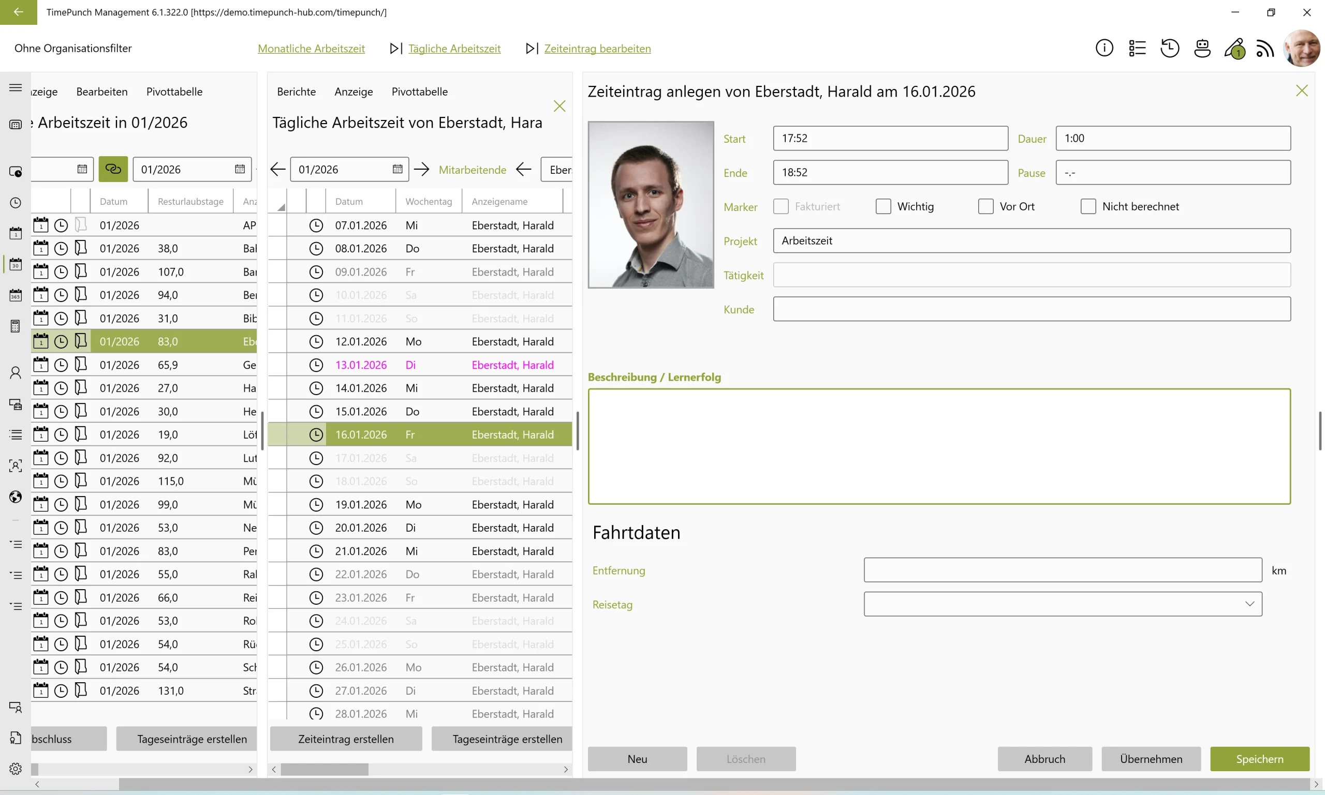This screenshot has width=1325, height=795.
Task: Click clock icon in 14.01.2026 row
Action: 316,388
